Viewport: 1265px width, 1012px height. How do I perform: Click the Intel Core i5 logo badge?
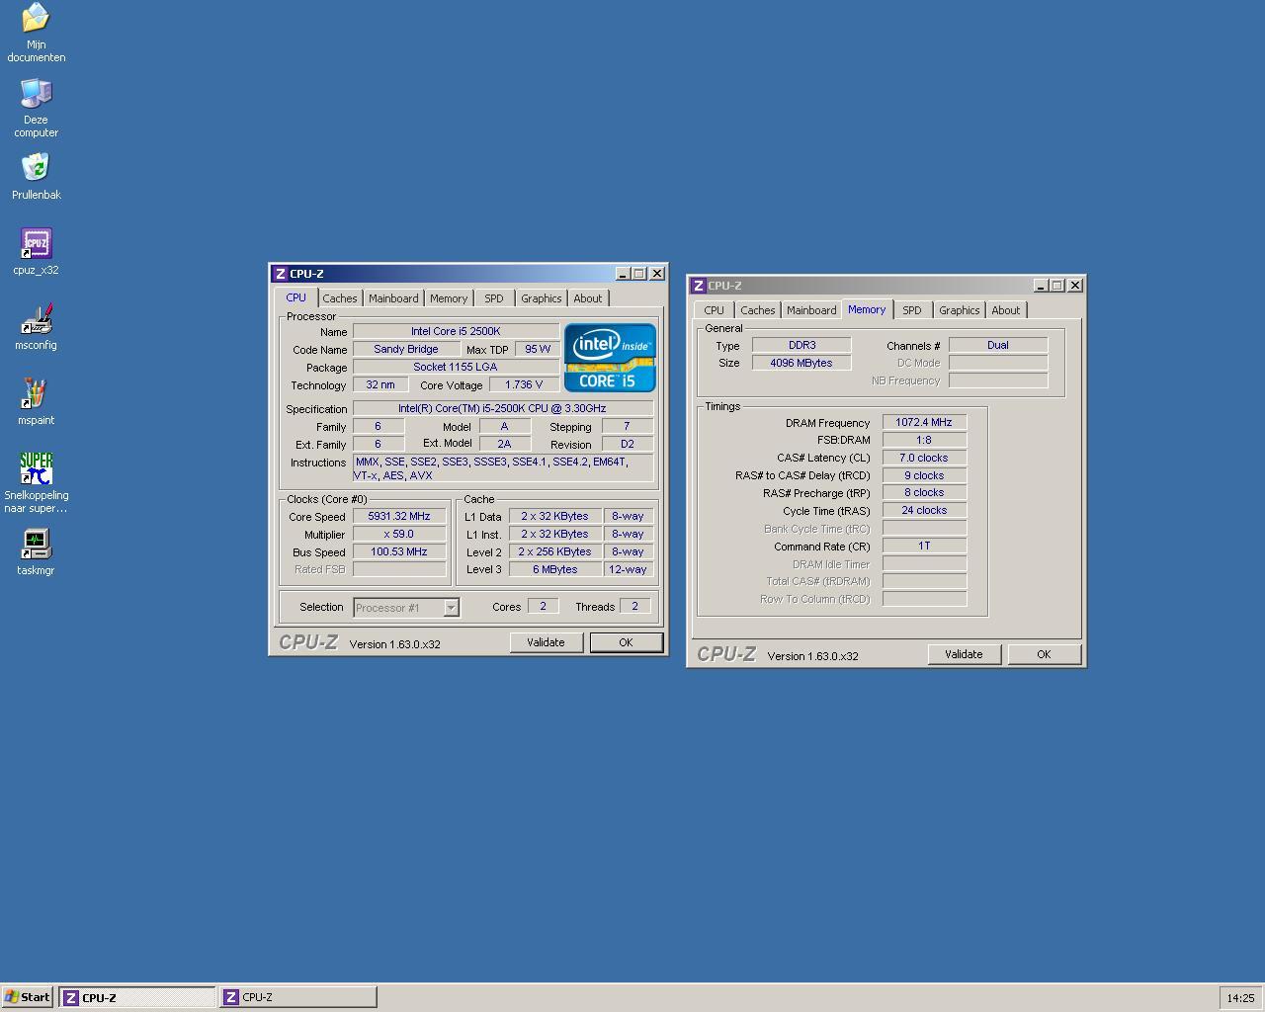tap(610, 358)
